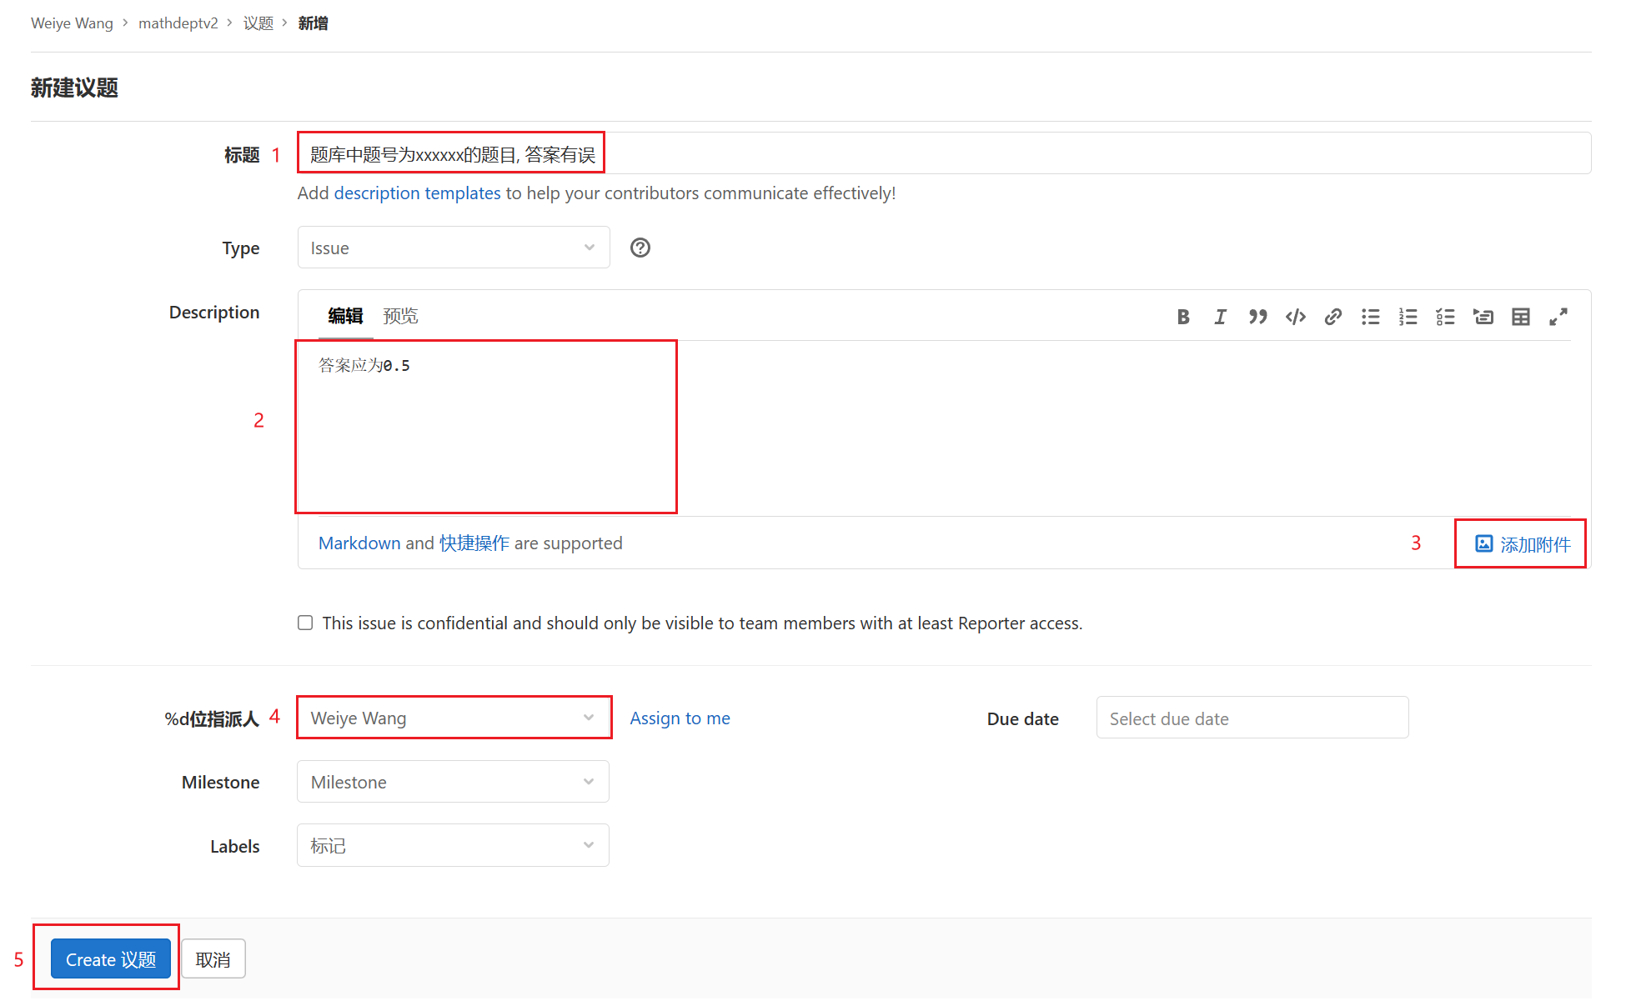Open the Type dropdown showing Issue
Screen dimensions: 1626x1006
click(x=453, y=248)
